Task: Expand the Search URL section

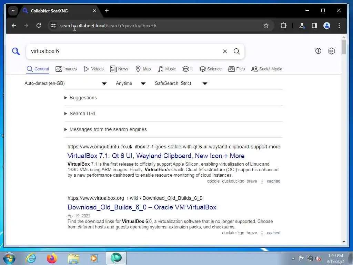Action: (80, 114)
